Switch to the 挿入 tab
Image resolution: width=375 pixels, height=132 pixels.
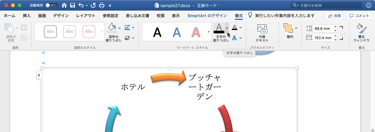pyautogui.click(x=27, y=16)
